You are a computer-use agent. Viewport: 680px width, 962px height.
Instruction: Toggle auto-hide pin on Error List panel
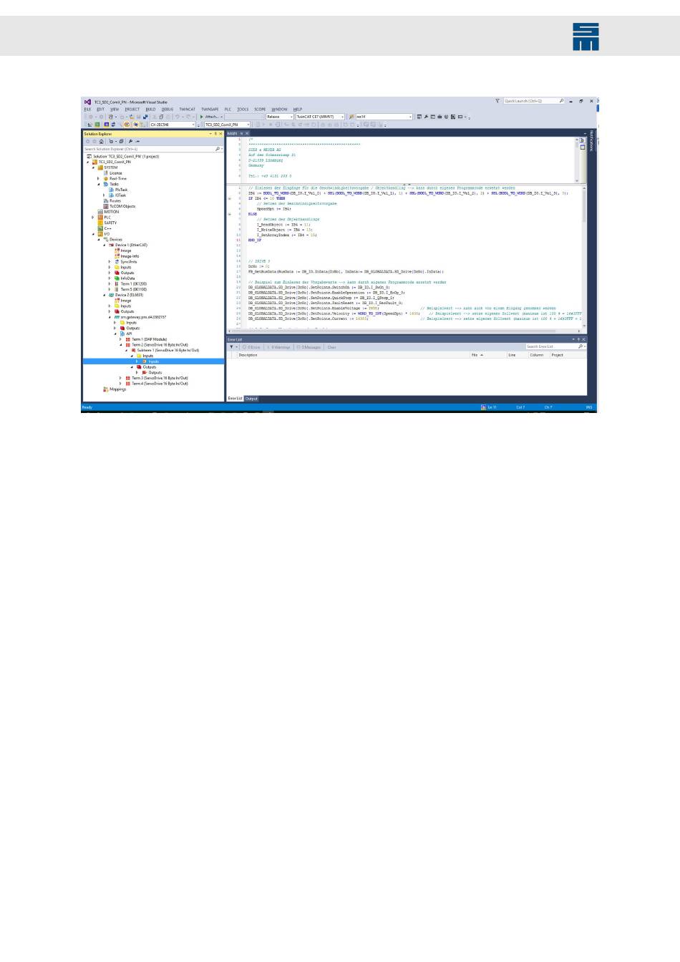[x=578, y=339]
